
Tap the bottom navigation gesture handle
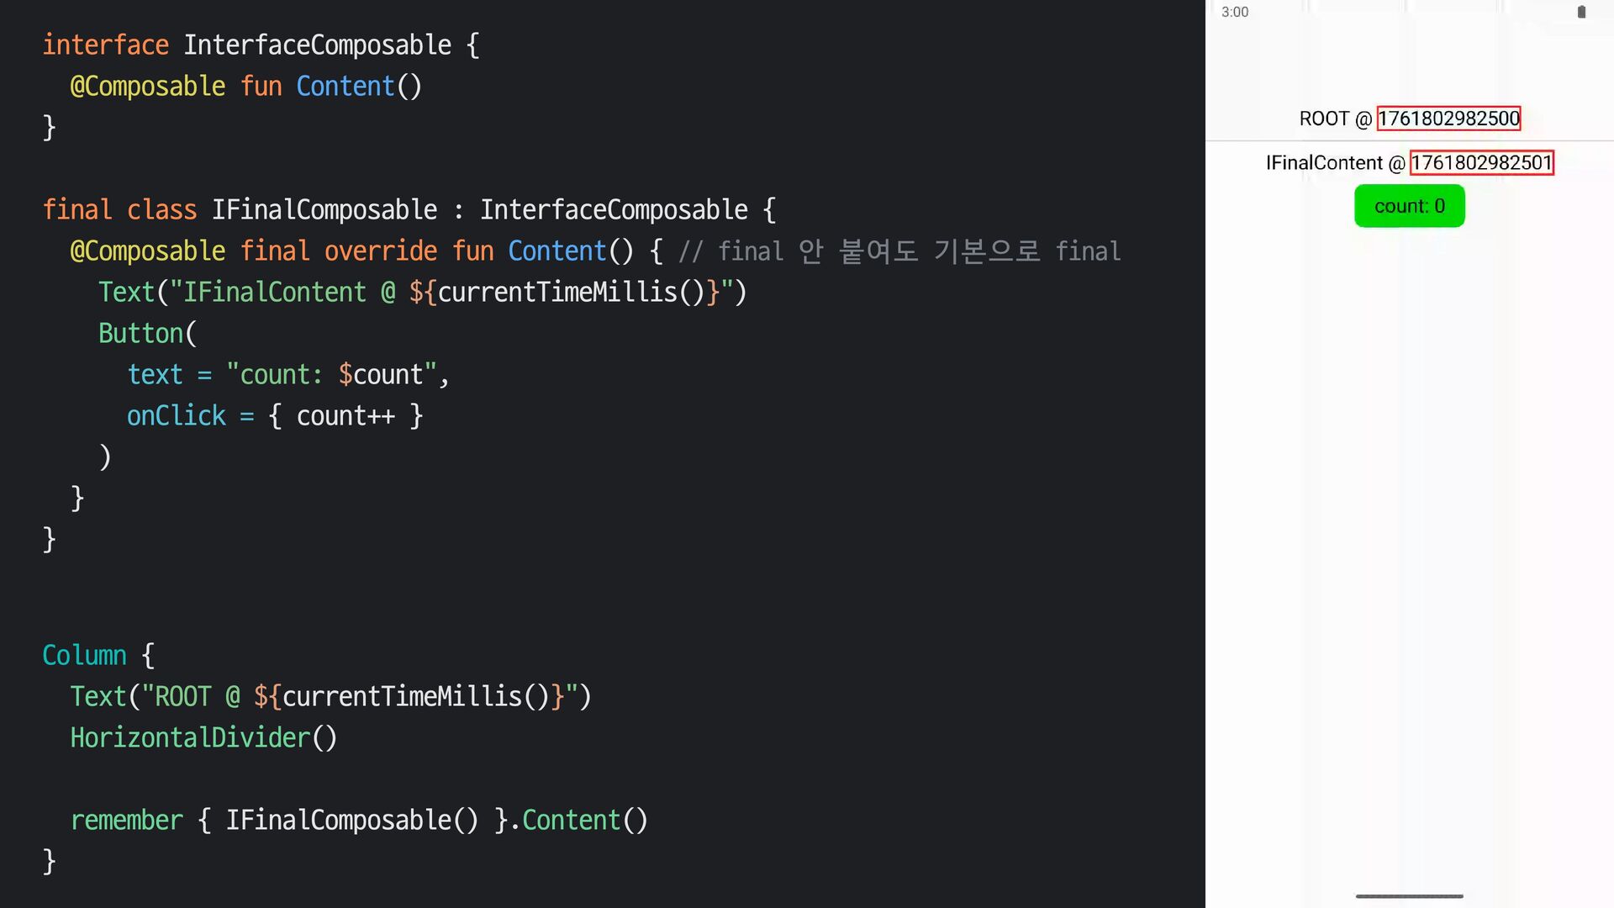(x=1409, y=896)
